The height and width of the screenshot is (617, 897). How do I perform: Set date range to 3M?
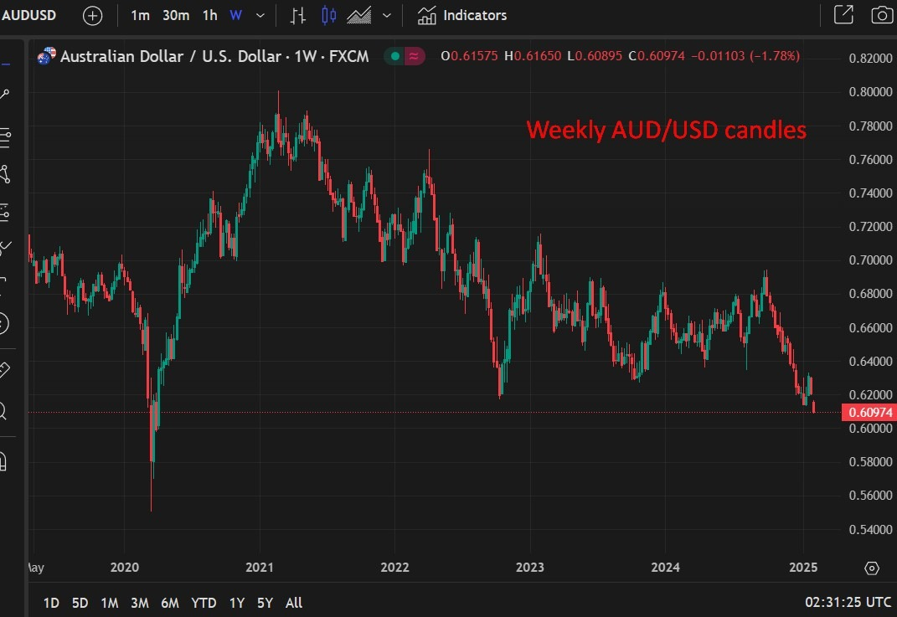click(x=140, y=603)
